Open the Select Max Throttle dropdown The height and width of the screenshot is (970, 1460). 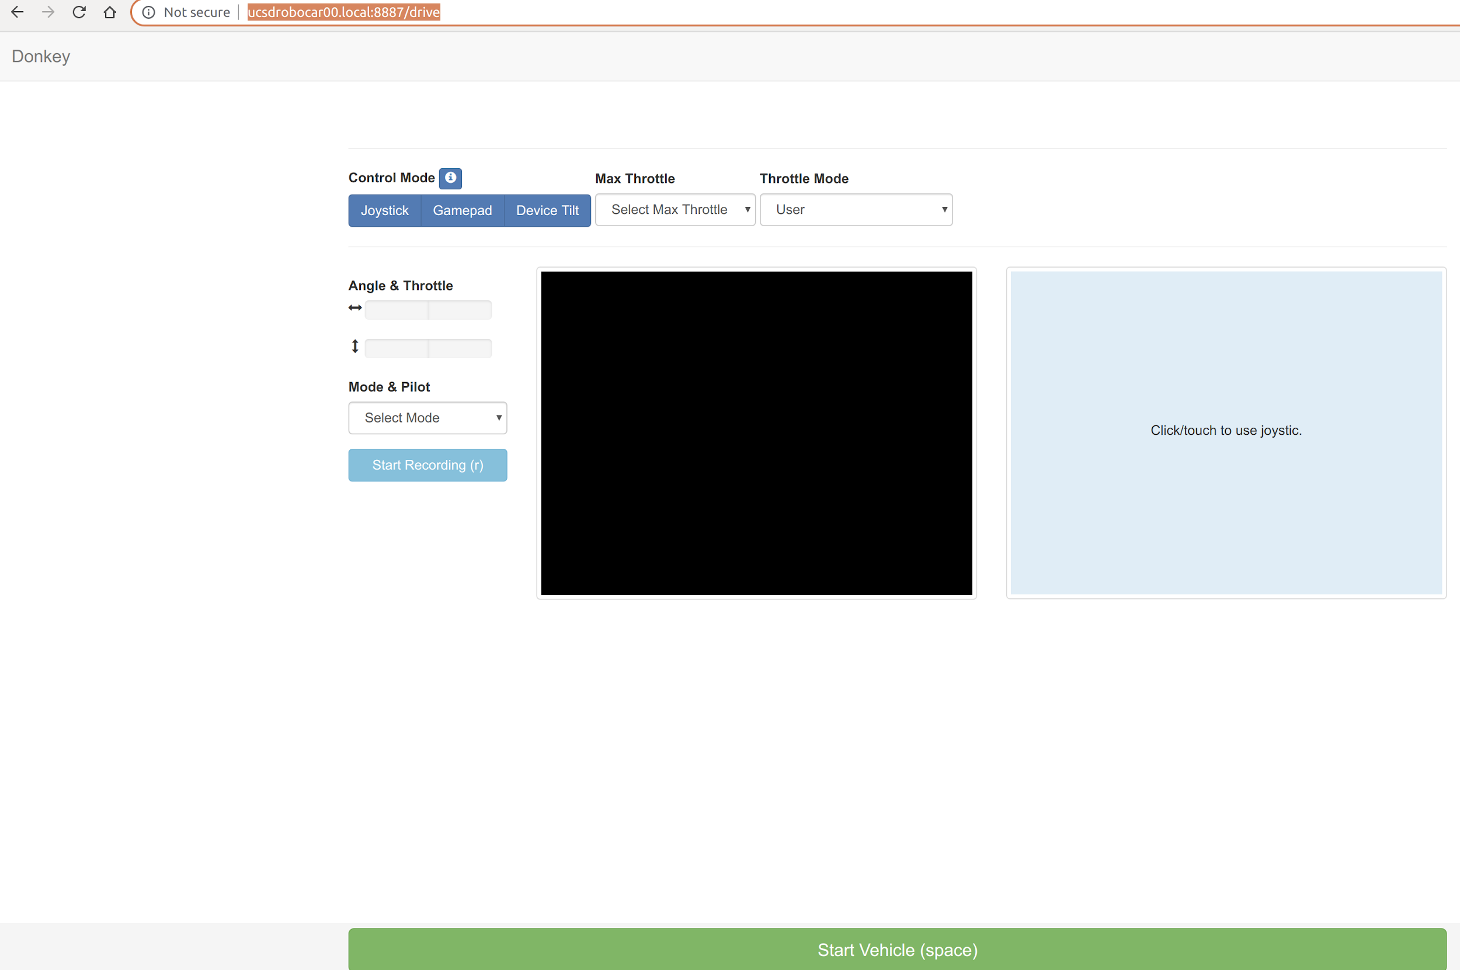pos(675,210)
